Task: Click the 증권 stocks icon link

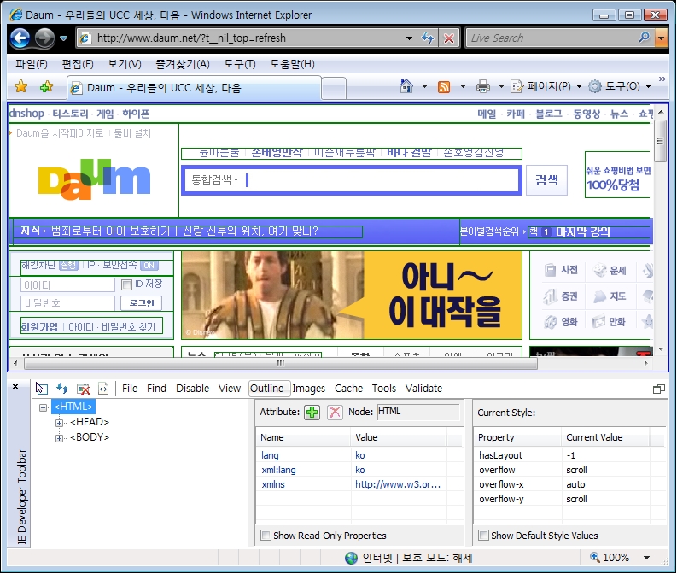Action: 560,296
